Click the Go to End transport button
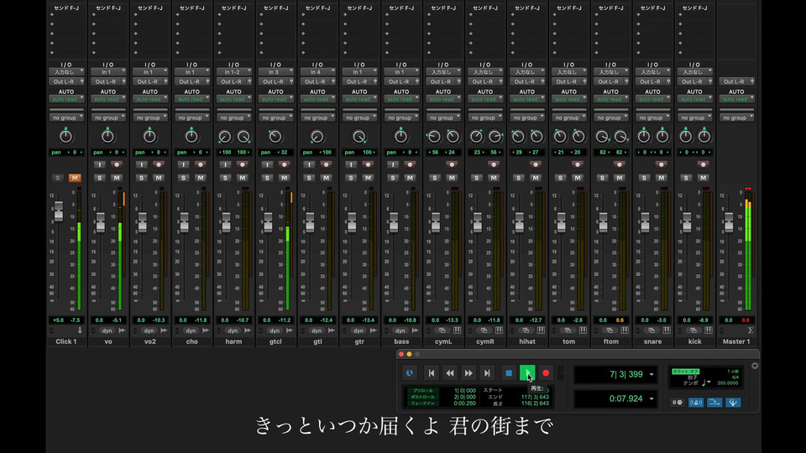 click(x=486, y=372)
